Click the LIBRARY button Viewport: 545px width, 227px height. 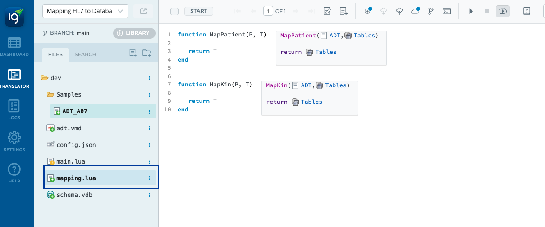pos(134,33)
